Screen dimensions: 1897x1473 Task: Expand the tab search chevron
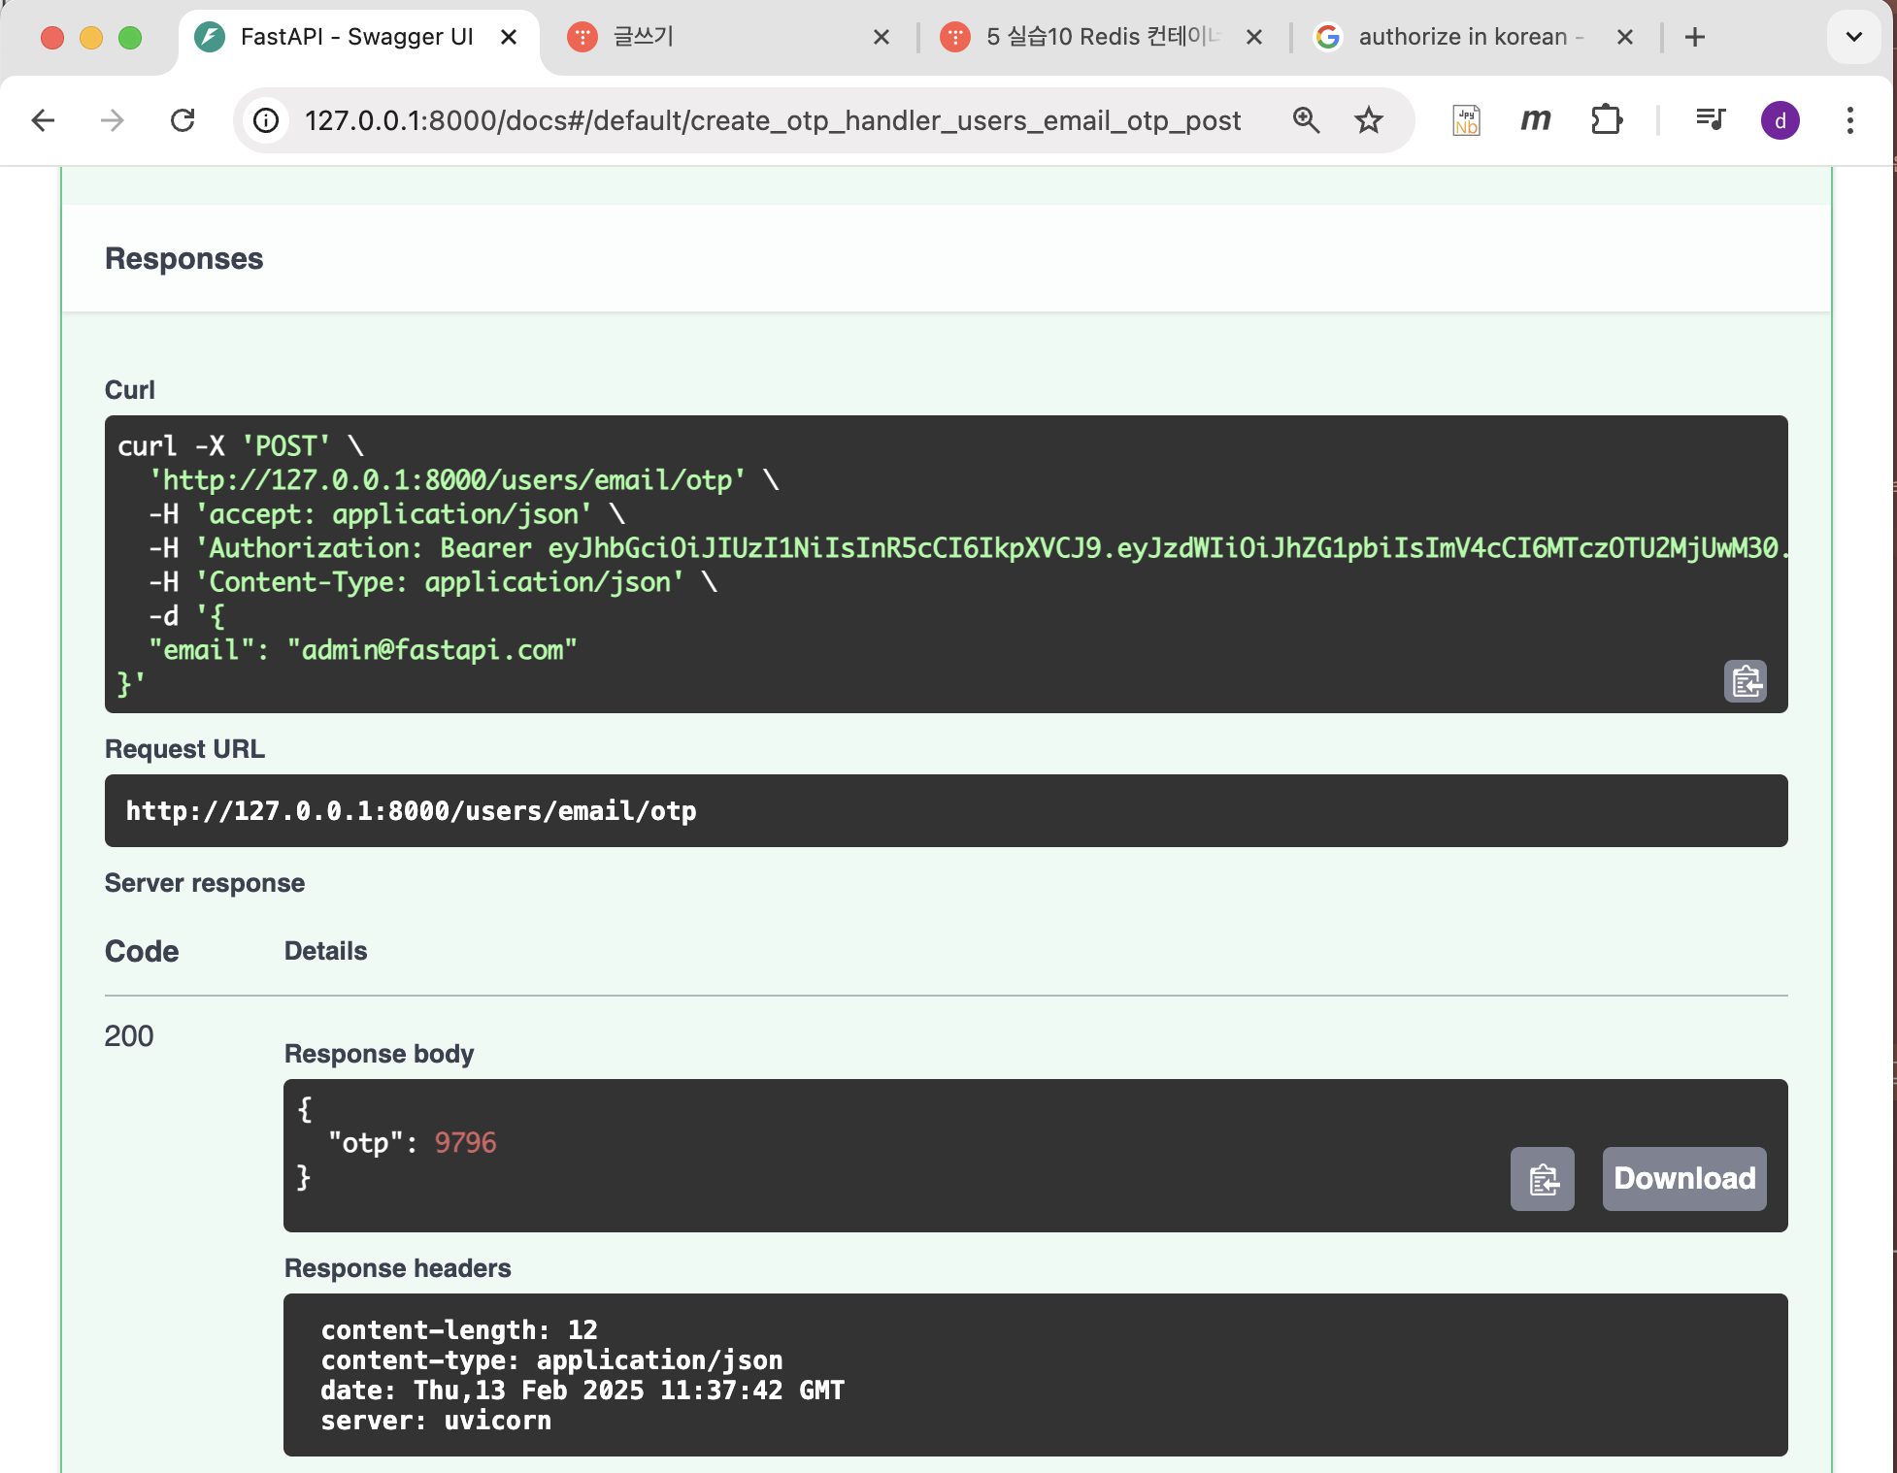1853,37
